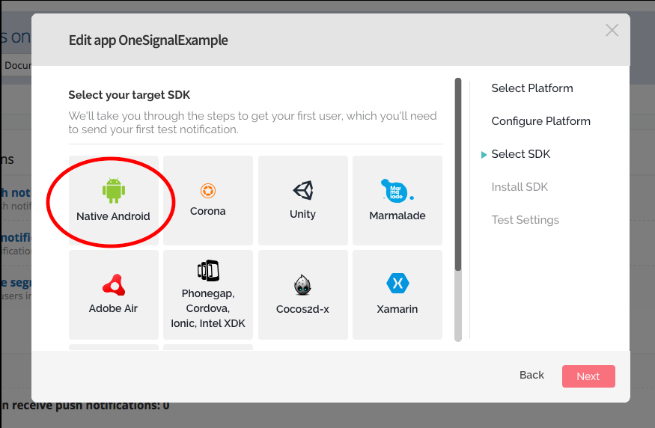Click the Adobe Air label text
The height and width of the screenshot is (428, 655).
[x=113, y=308]
